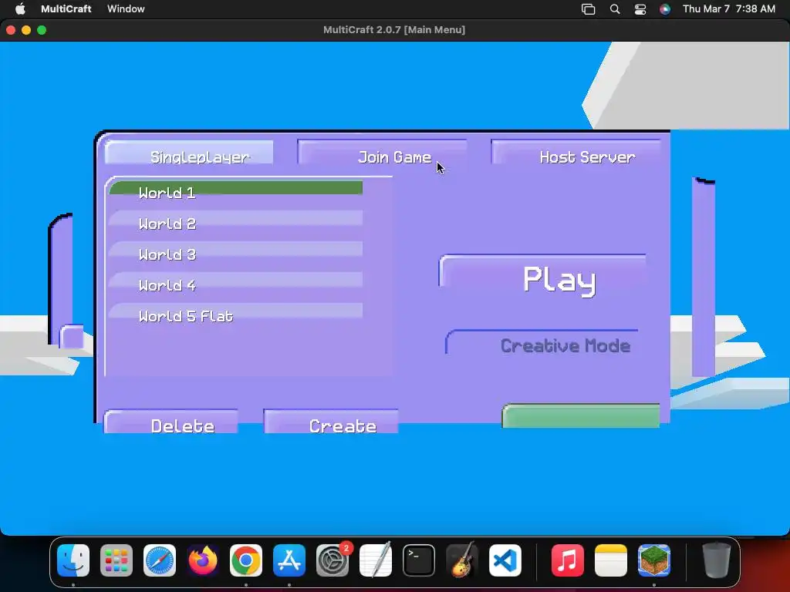Open the Trash from the Dock
This screenshot has height=592, width=790.
coord(717,560)
